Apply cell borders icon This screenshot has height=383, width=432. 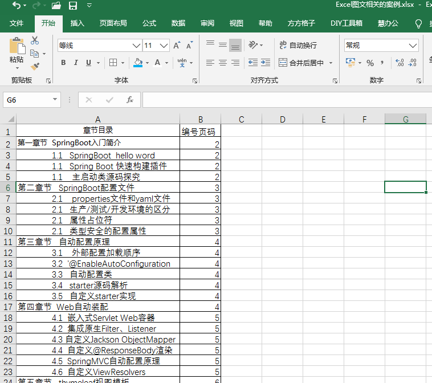coord(113,63)
